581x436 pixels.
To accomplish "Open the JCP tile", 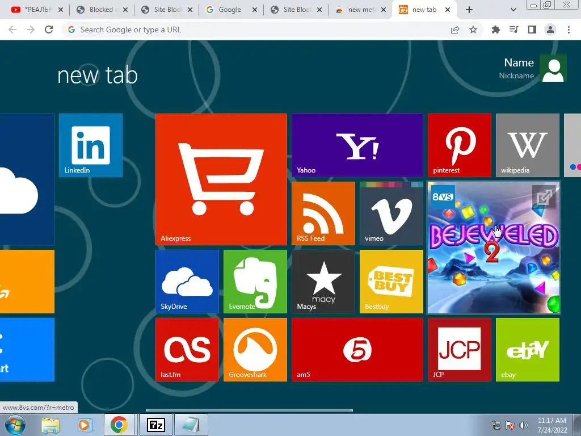I will 460,350.
